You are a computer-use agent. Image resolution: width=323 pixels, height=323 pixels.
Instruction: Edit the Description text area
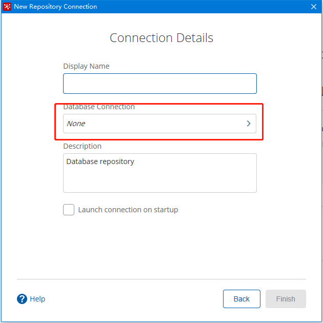click(x=160, y=173)
